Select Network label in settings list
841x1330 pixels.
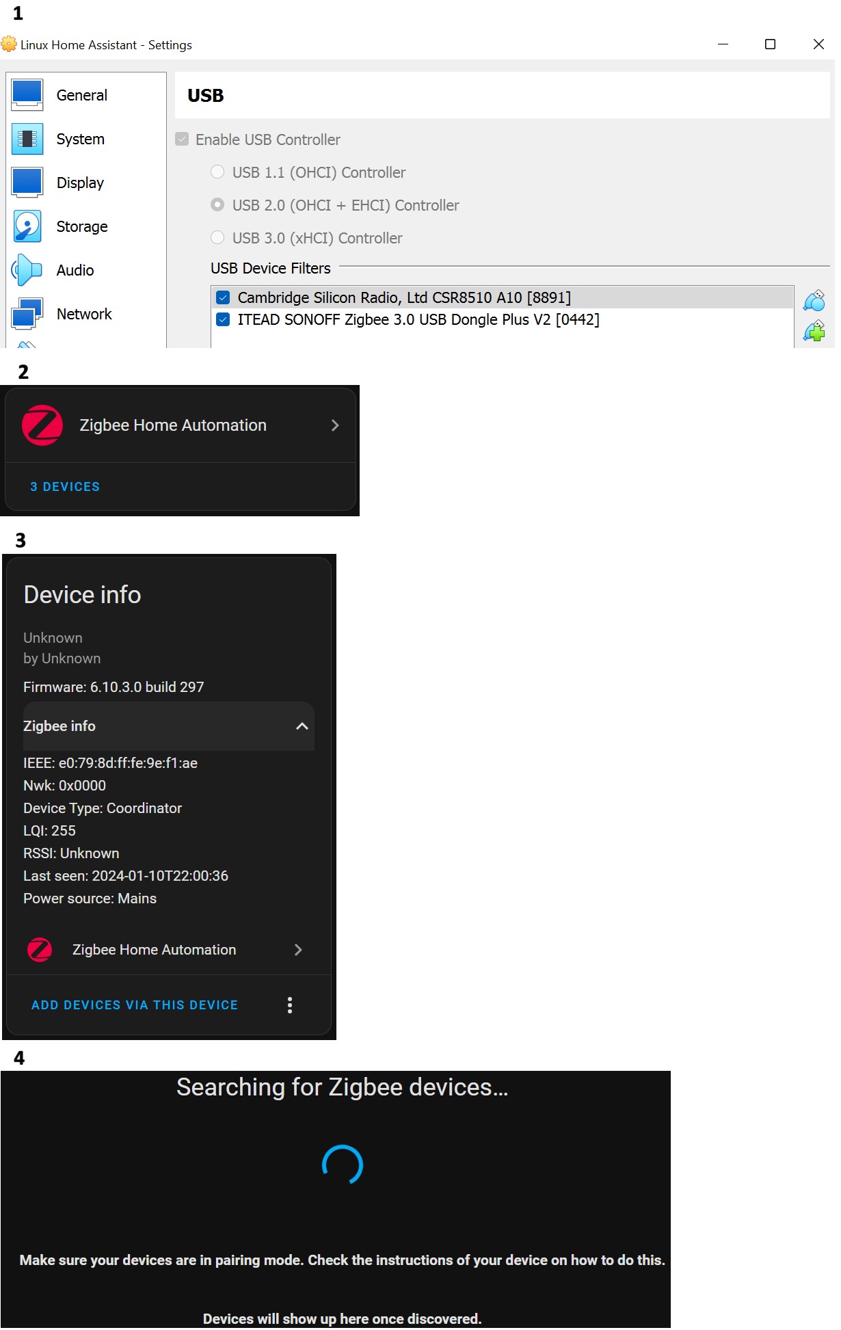[x=84, y=314]
